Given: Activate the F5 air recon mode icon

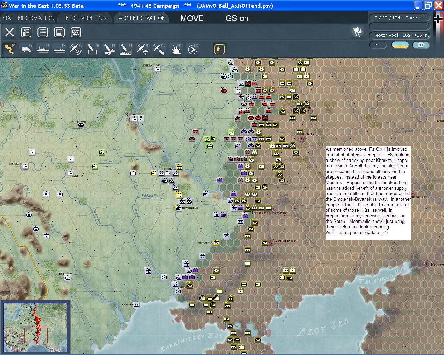Looking at the screenshot, I should point(76,49).
